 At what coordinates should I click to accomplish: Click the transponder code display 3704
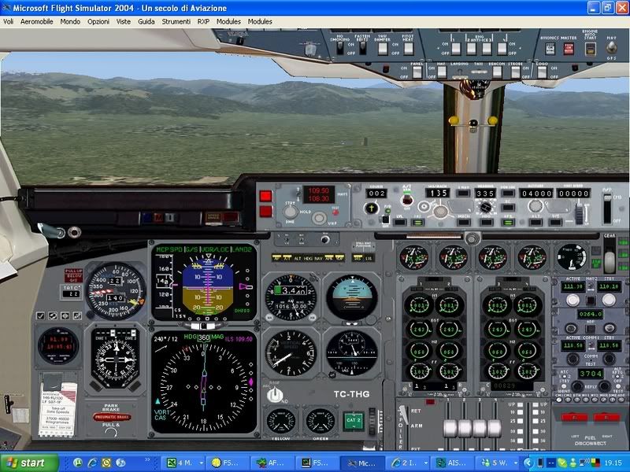pos(590,374)
